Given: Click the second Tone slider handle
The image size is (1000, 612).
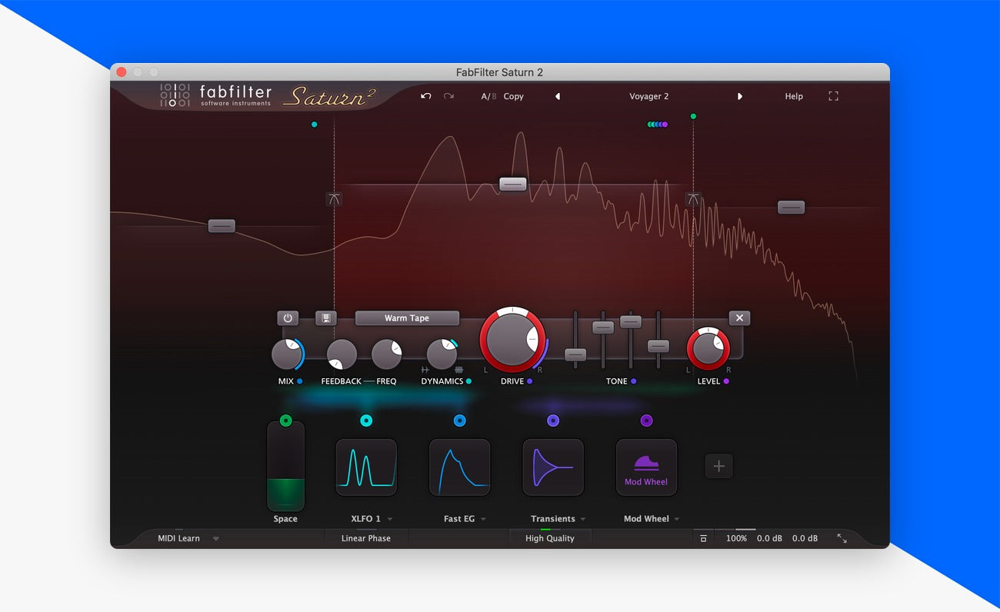Looking at the screenshot, I should pos(603,327).
